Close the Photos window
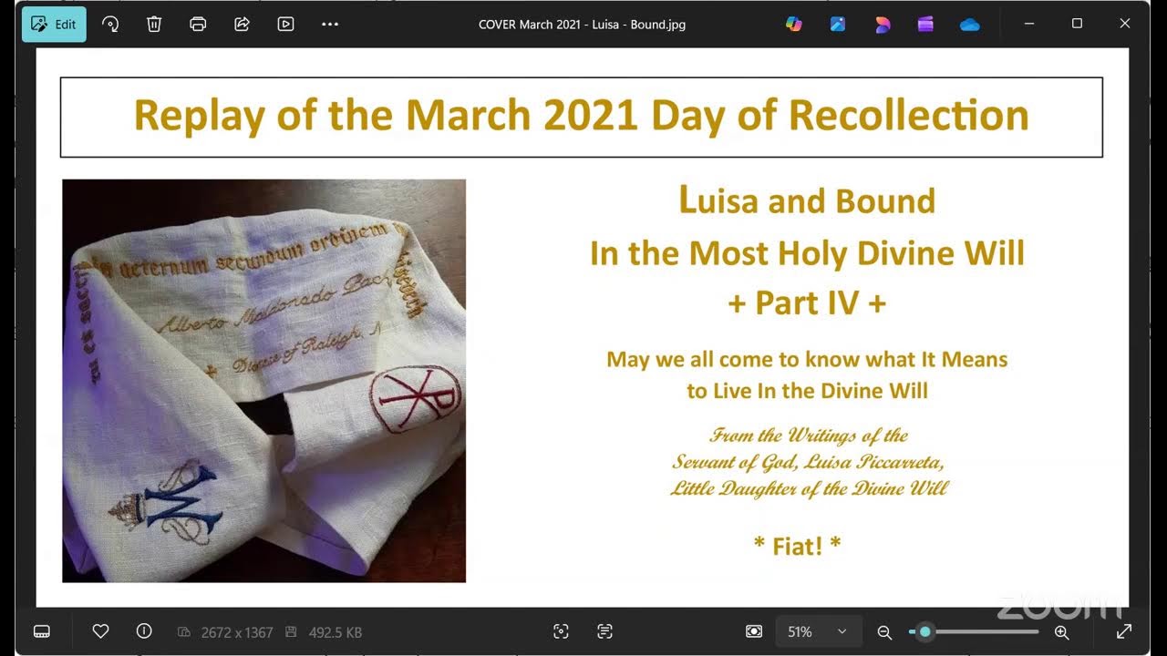This screenshot has width=1167, height=656. coord(1124,24)
